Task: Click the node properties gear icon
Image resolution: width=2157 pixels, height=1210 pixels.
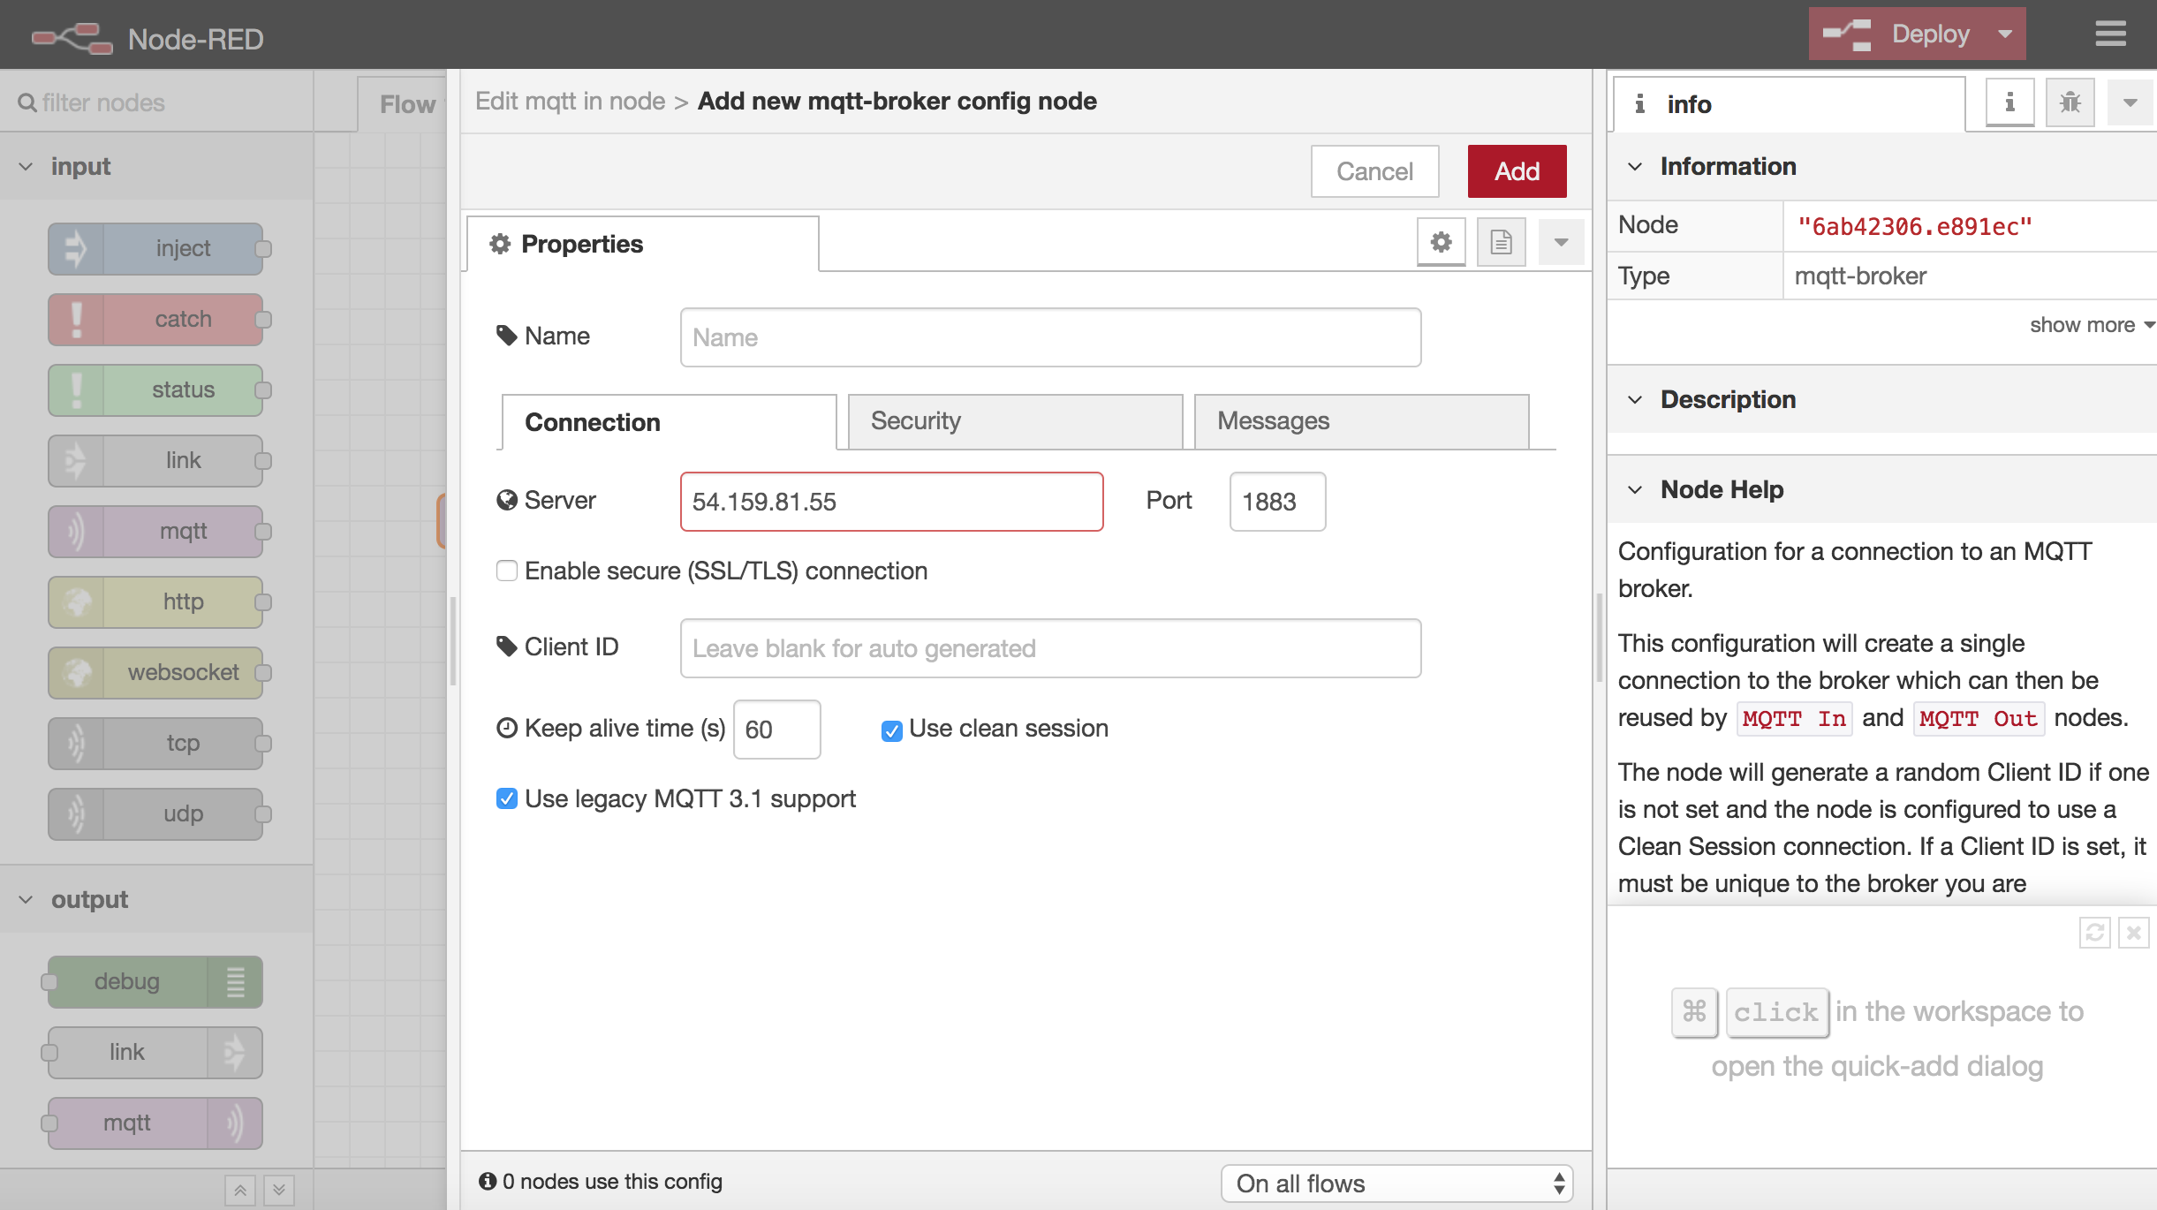Action: coord(1442,242)
